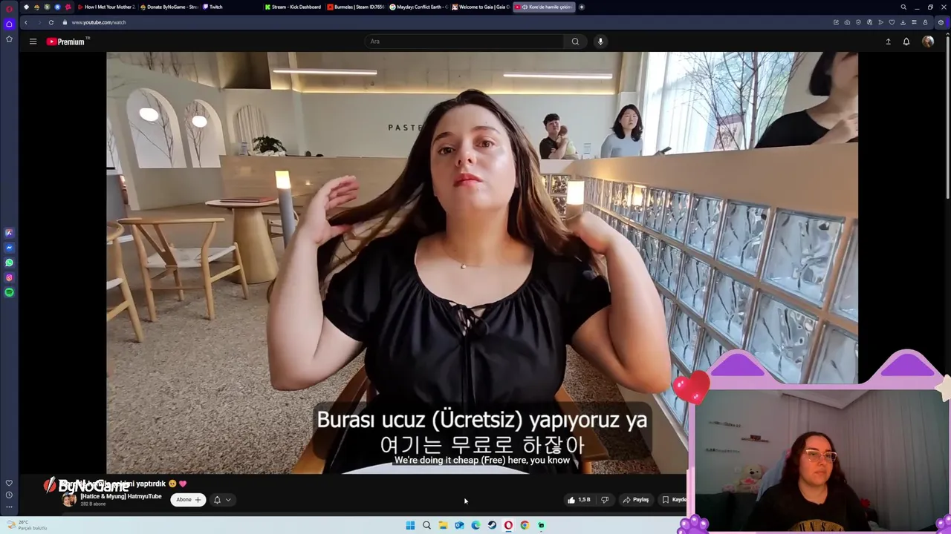
Task: Open Steam from the taskbar
Action: click(x=492, y=525)
